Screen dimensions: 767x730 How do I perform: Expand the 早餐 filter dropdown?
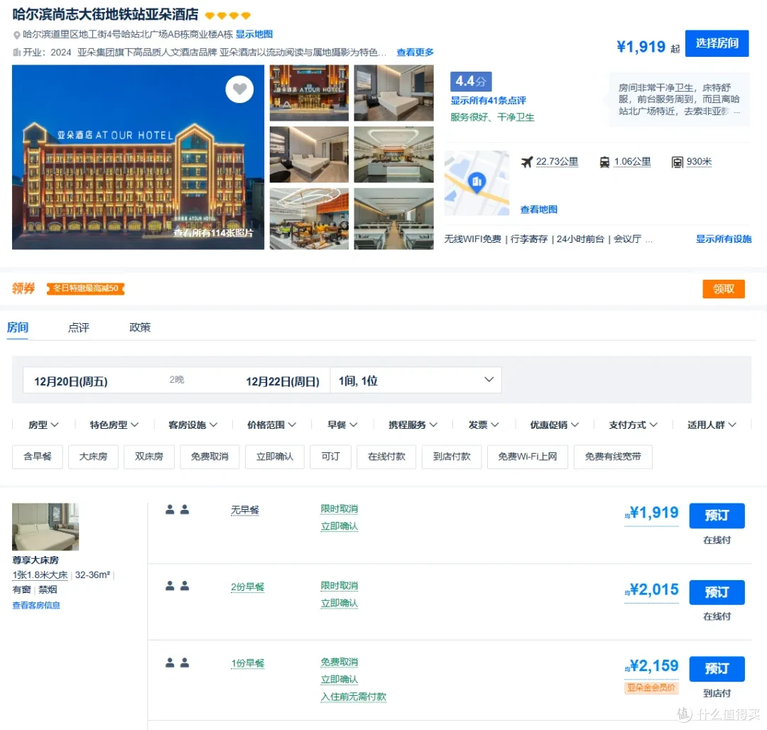pos(342,425)
